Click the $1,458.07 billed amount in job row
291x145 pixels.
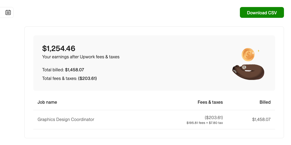261,119
